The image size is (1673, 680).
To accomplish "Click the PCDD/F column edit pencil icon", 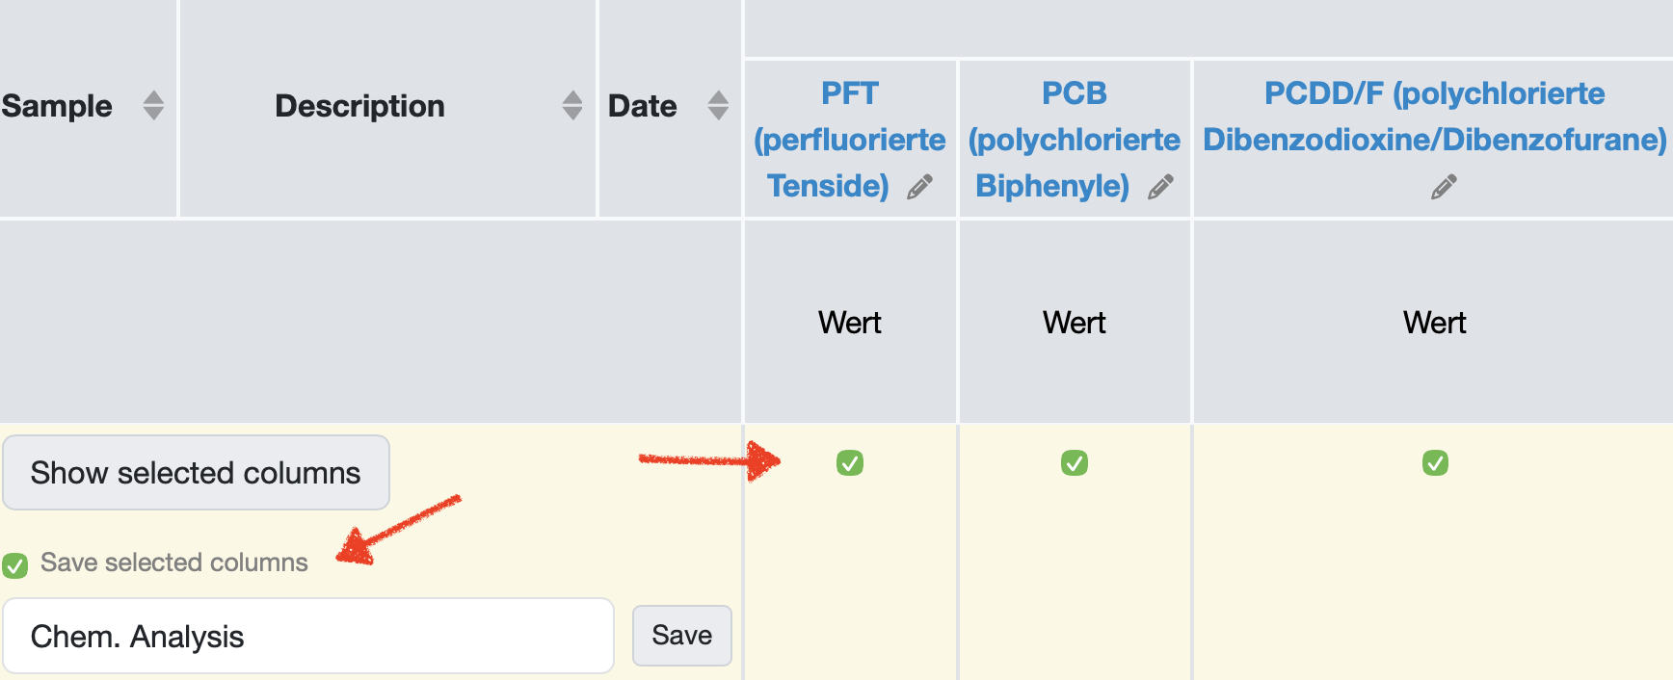I will click(1443, 187).
